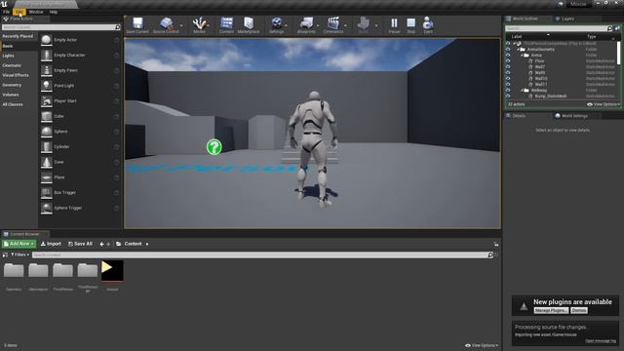Screen dimensions: 624x351
Task: Toggle sources panel icon beside Filters
Action: pos(5,254)
